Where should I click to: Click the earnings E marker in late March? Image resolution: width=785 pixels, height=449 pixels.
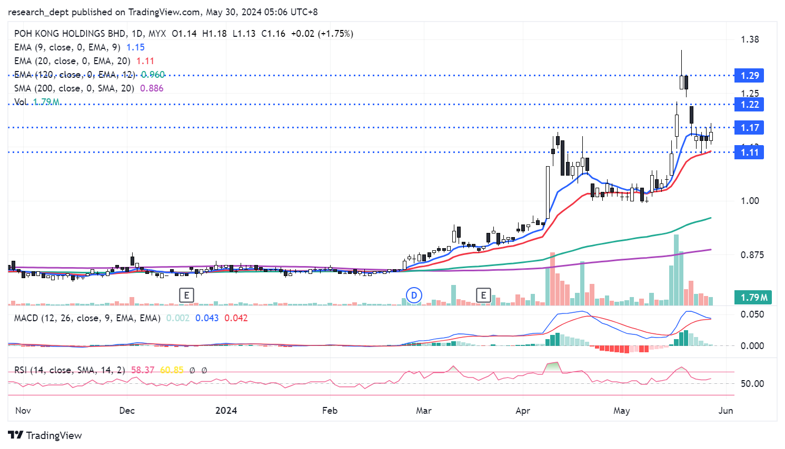tap(483, 295)
